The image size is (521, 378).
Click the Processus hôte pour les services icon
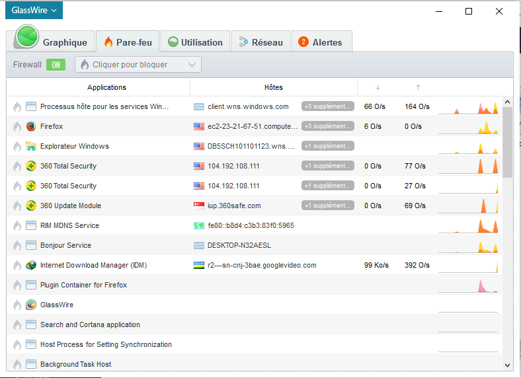[31, 106]
